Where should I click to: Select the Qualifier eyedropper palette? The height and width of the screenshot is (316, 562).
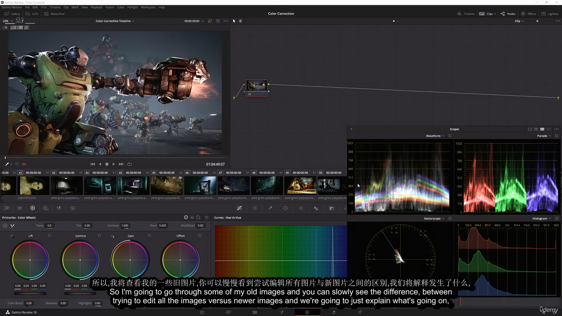click(270, 208)
